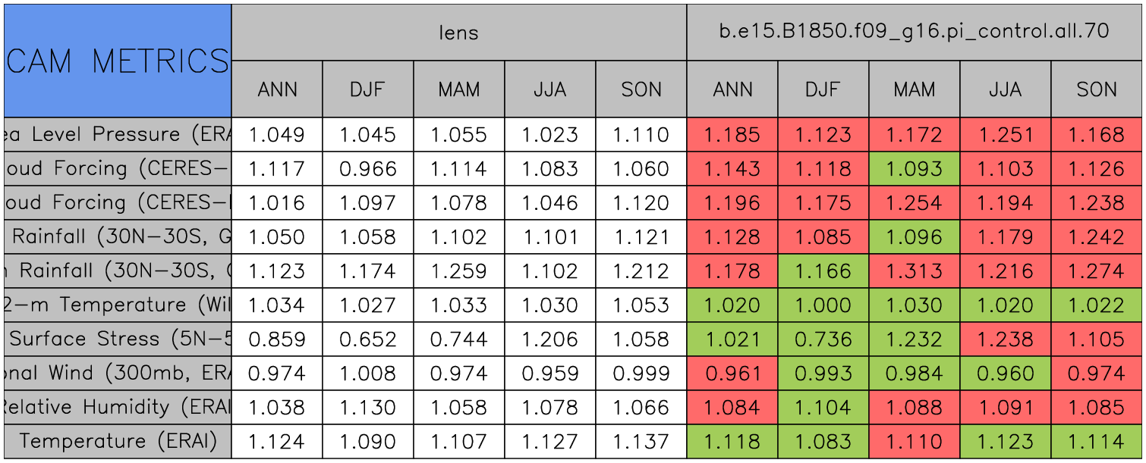
Task: Click the green 1.093 cell
Action: point(915,169)
